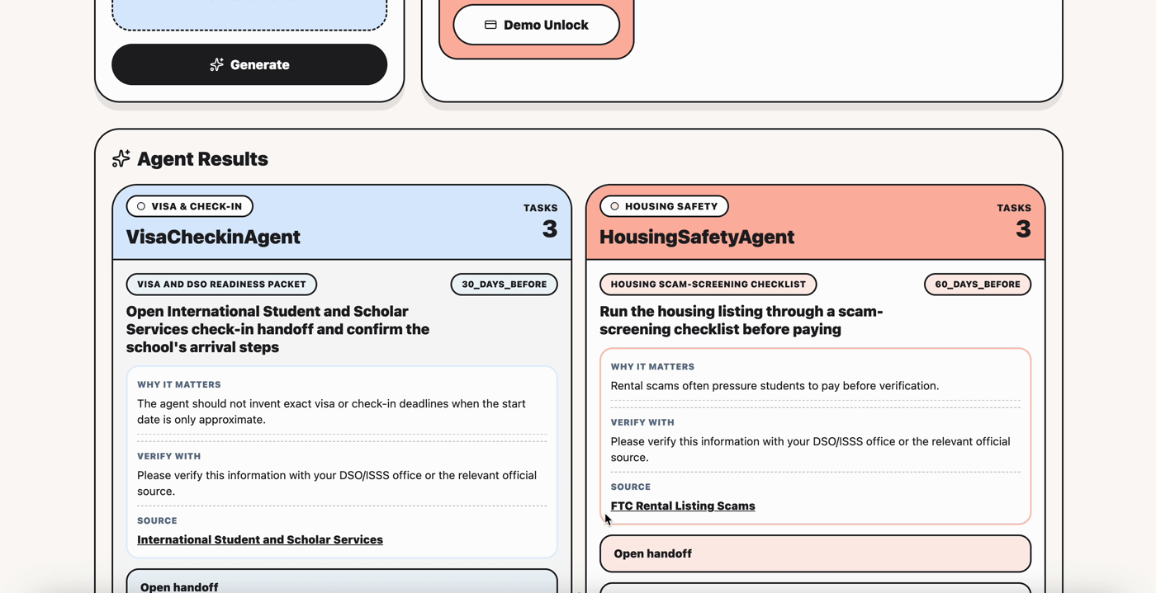Click the Demo Unlock button

tap(537, 25)
